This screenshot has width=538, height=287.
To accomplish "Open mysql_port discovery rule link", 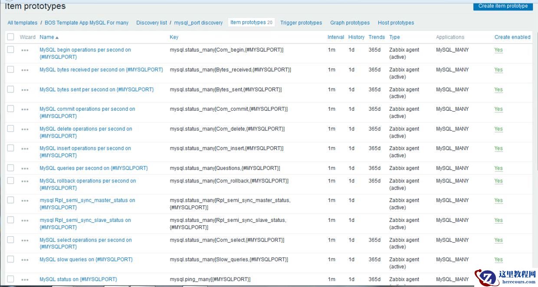I will click(198, 23).
